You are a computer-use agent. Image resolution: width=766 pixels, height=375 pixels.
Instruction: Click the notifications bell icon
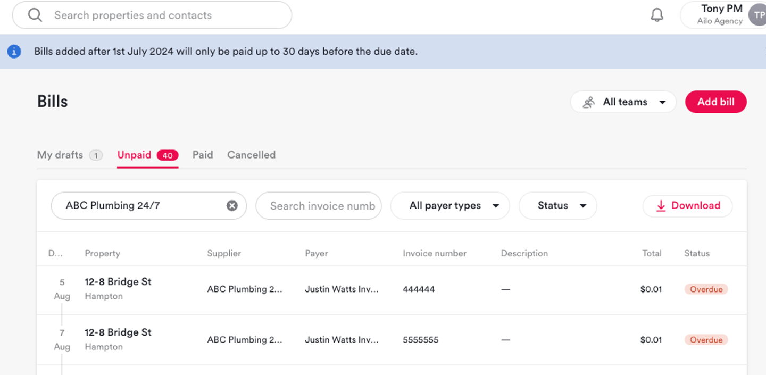(657, 15)
